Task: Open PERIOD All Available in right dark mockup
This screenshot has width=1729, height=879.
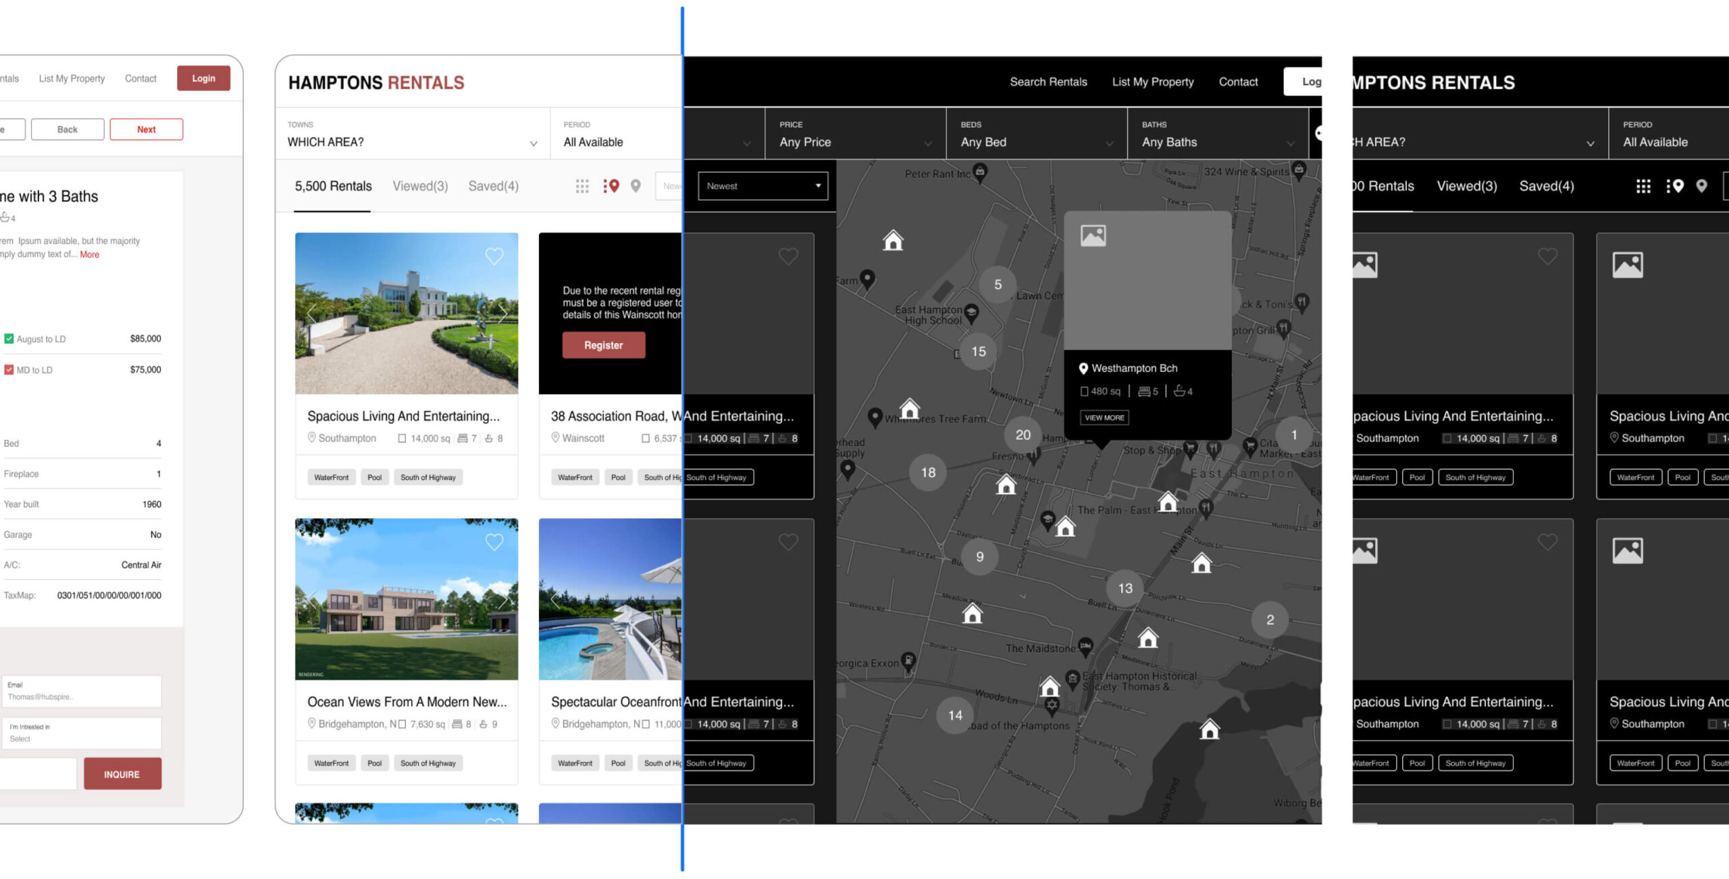Action: point(1669,134)
